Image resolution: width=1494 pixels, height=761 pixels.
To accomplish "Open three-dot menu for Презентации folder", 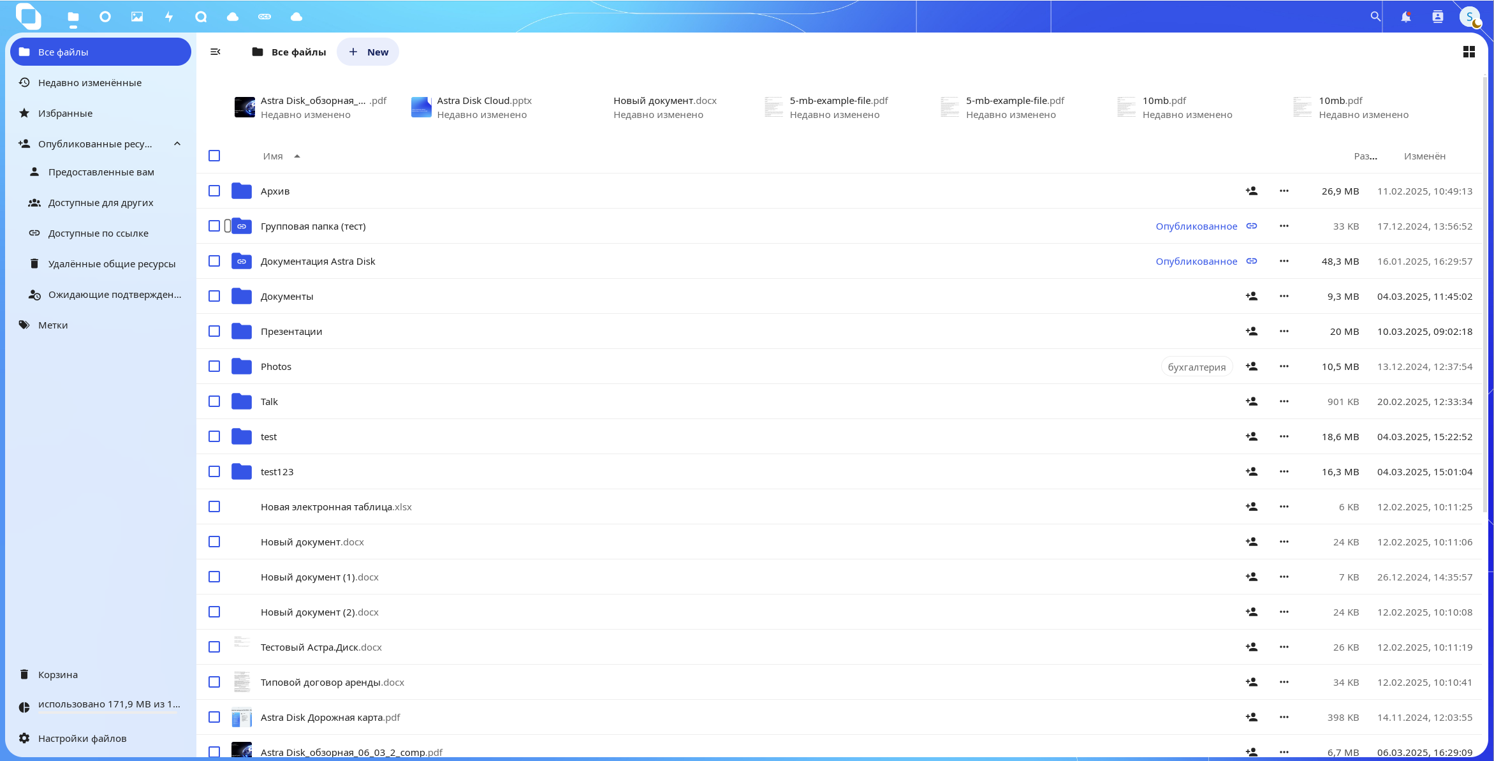I will (1284, 331).
